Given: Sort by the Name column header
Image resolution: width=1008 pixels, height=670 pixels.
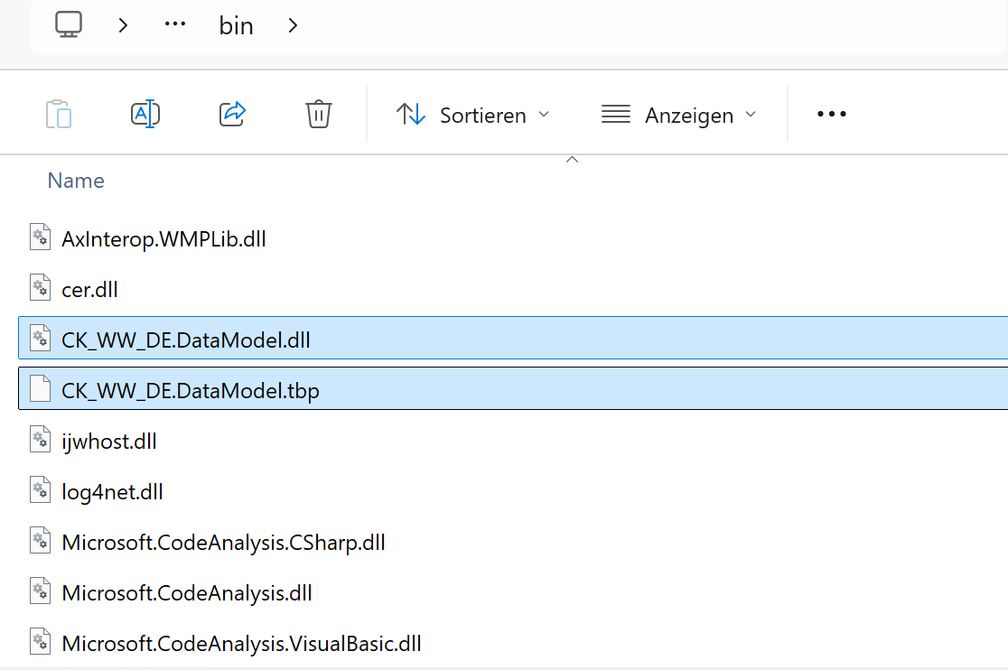Looking at the screenshot, I should click(x=76, y=181).
